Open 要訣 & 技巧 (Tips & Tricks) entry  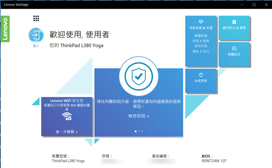[201, 51]
